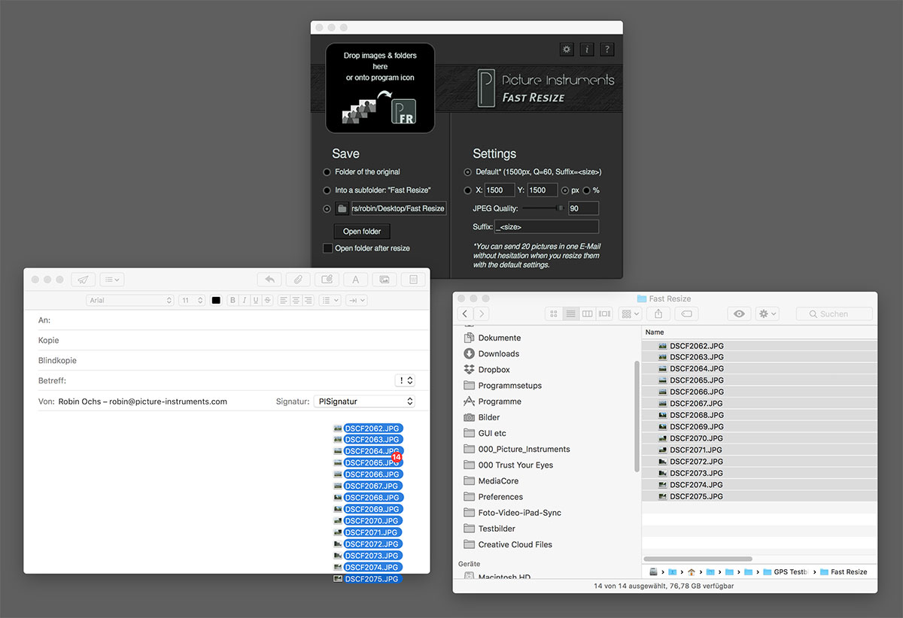Open the Finder action gear dropdown
Screen dimensions: 903x618
[x=768, y=314]
